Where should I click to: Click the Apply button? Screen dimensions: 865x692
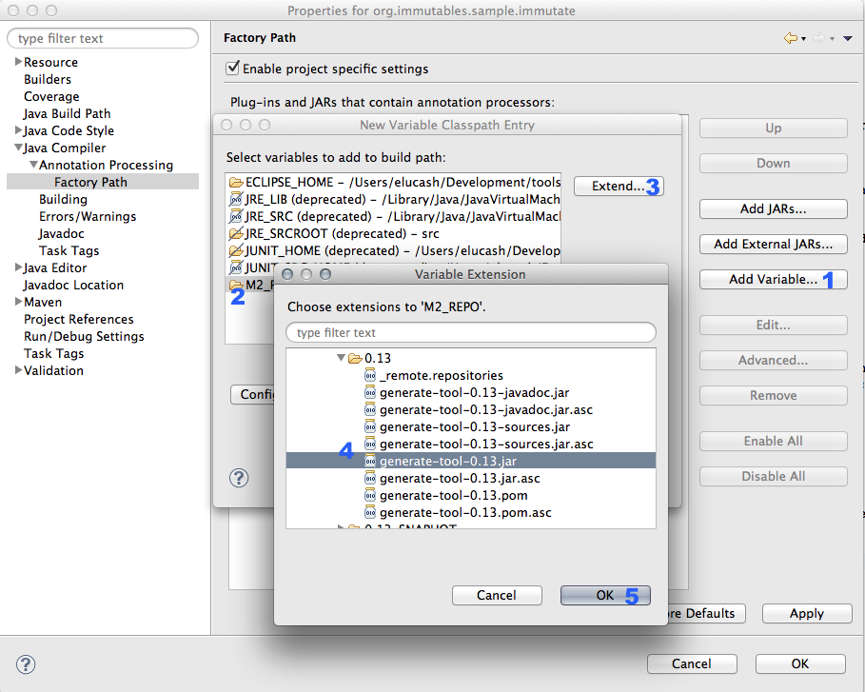pyautogui.click(x=807, y=613)
